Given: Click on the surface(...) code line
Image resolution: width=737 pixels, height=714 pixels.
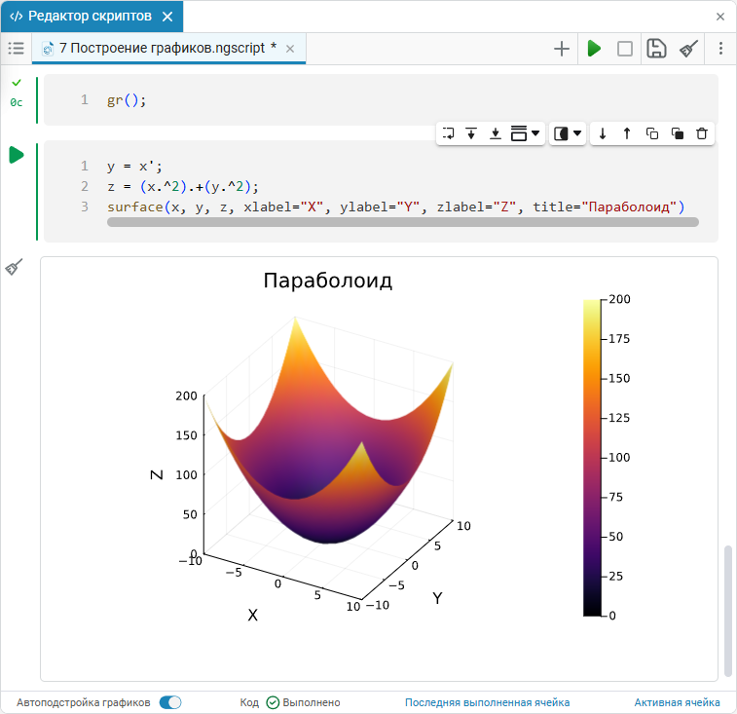Looking at the screenshot, I should pyautogui.click(x=396, y=207).
